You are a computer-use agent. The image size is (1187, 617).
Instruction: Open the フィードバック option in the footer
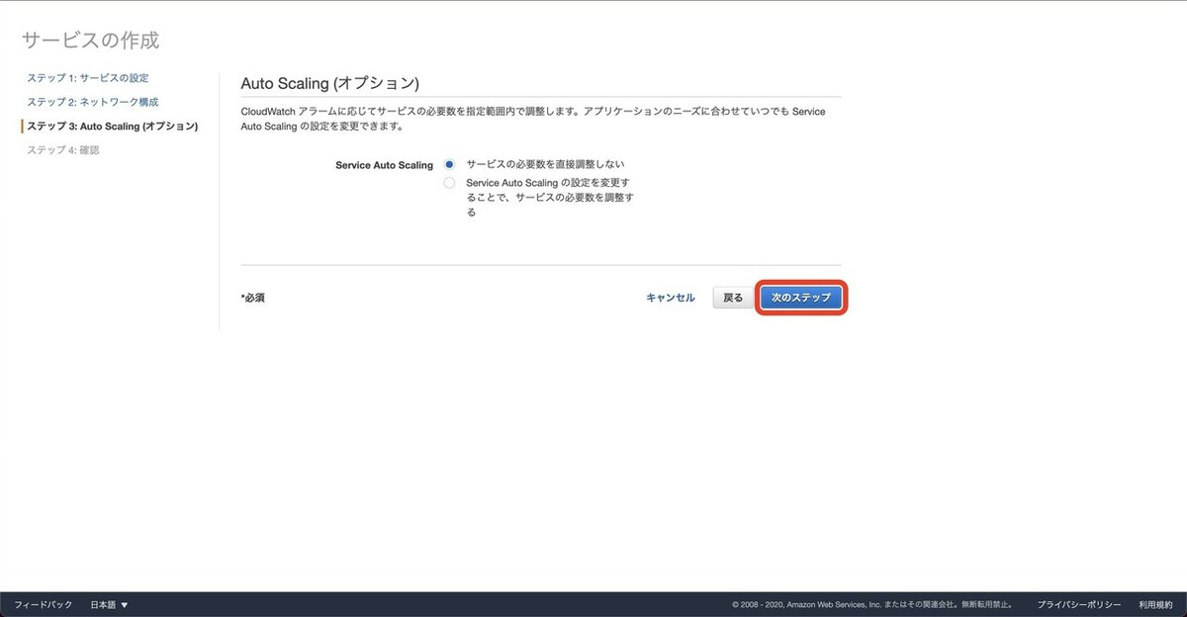tap(44, 604)
